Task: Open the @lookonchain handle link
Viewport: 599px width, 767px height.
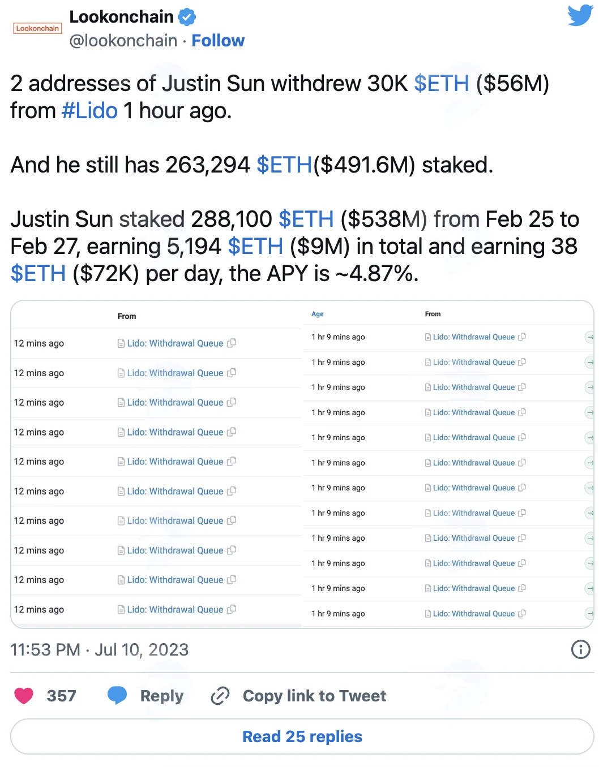Action: click(123, 41)
